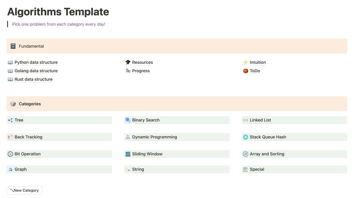Open the Golang data structure page
This screenshot has height=198, width=356.
(x=36, y=71)
